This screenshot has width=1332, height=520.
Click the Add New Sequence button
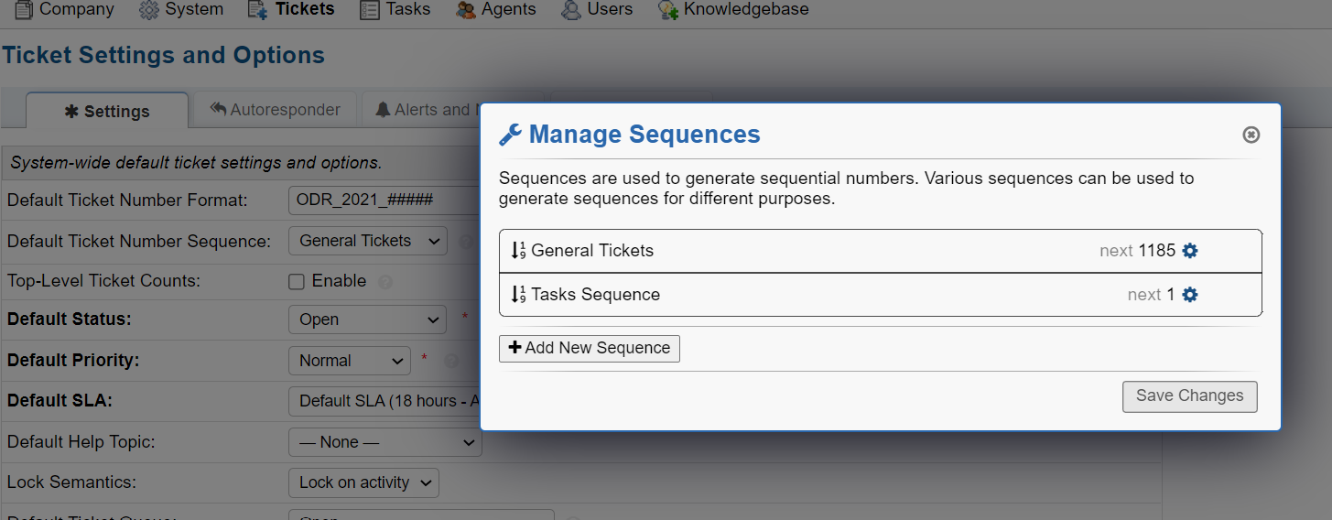pyautogui.click(x=589, y=349)
